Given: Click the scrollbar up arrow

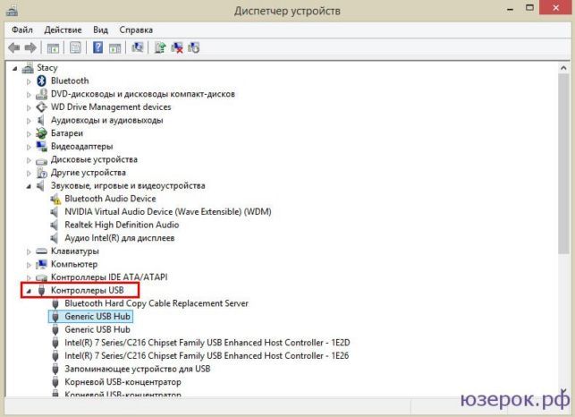Looking at the screenshot, I should (563, 68).
